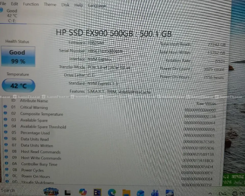
Task: Open Task View from the taskbar
Action: point(68,192)
